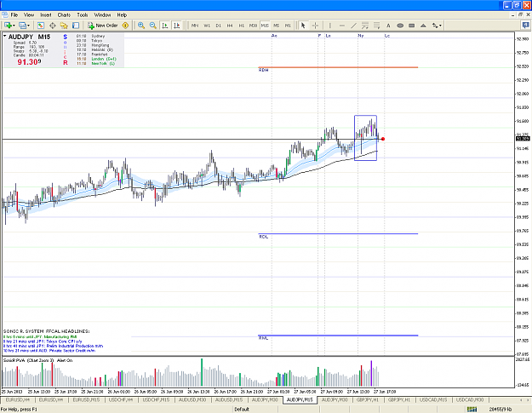This screenshot has width=532, height=413.
Task: Open the Tools menu
Action: click(83, 15)
